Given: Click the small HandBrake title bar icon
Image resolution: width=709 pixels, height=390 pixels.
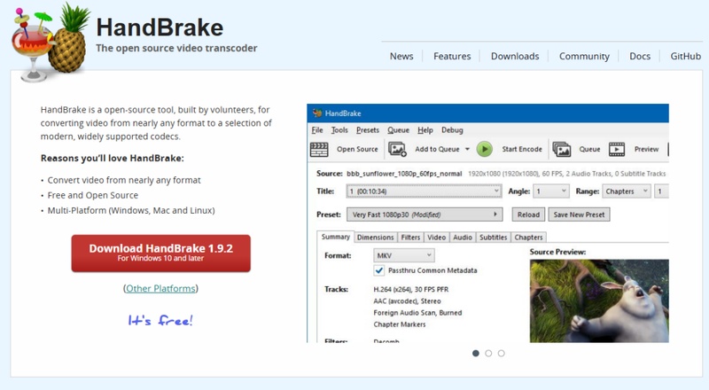Looking at the screenshot, I should (x=316, y=113).
